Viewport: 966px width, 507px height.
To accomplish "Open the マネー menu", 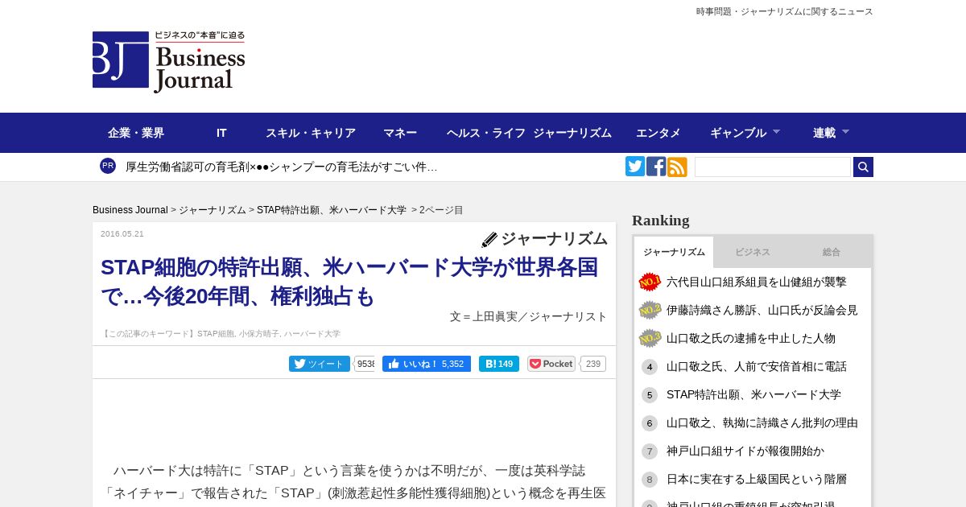I will [400, 133].
